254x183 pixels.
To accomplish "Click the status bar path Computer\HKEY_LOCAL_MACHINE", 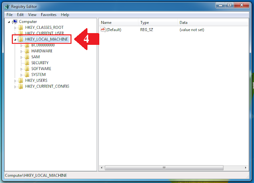I will click(x=36, y=175).
